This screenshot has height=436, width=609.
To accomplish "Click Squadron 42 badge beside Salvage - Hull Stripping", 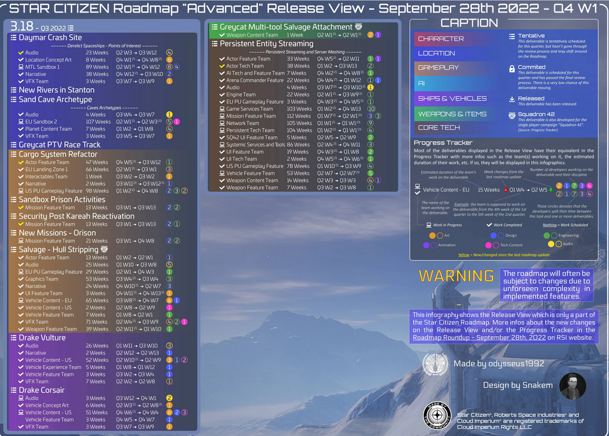I will [x=104, y=249].
